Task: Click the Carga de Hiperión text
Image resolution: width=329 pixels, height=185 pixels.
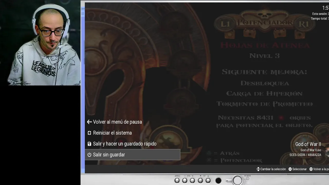Action: (264, 94)
